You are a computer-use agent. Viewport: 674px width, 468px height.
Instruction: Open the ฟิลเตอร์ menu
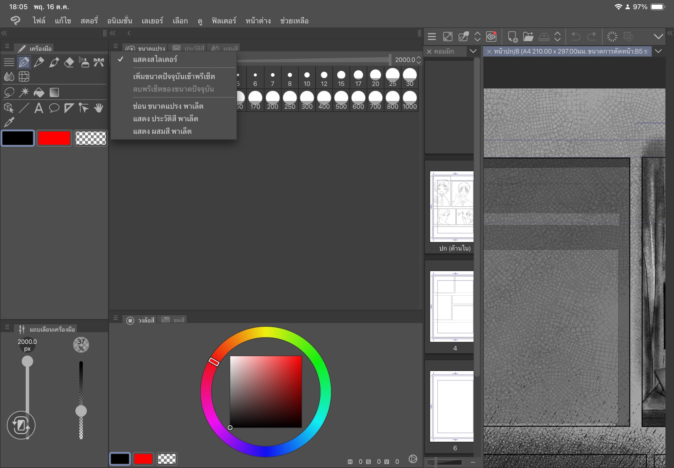coord(224,21)
